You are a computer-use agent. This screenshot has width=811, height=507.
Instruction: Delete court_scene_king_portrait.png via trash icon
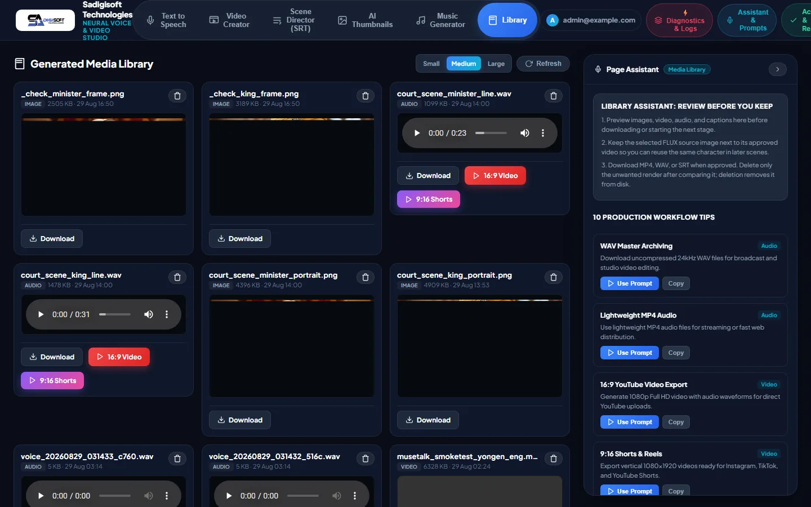[554, 277]
